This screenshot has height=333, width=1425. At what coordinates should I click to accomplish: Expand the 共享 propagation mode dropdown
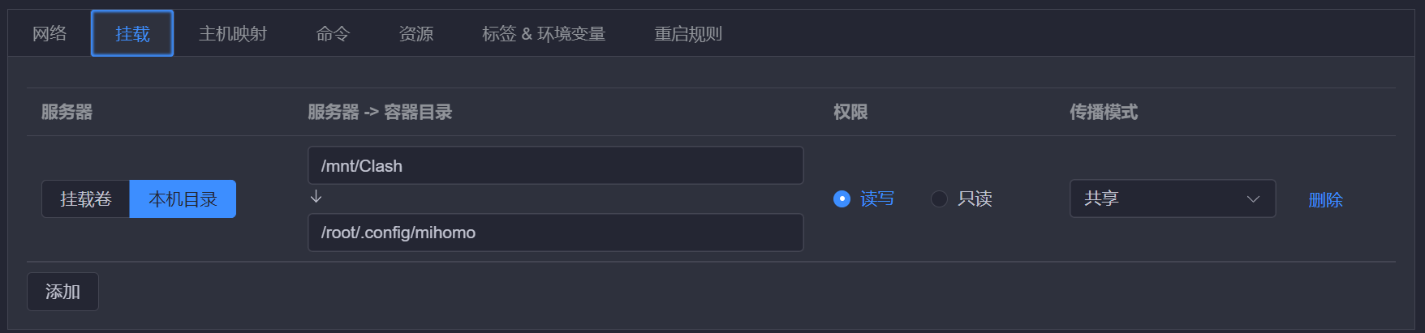(x=1172, y=199)
